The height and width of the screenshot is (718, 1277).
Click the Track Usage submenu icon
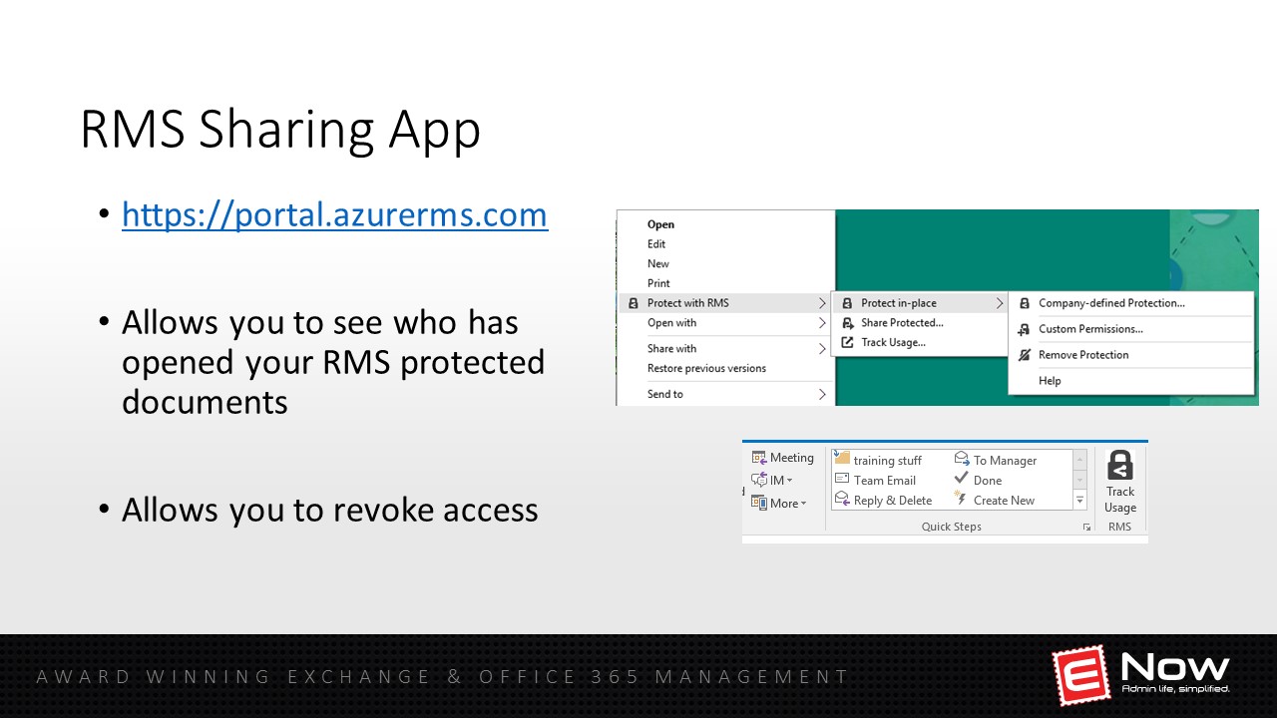847,343
